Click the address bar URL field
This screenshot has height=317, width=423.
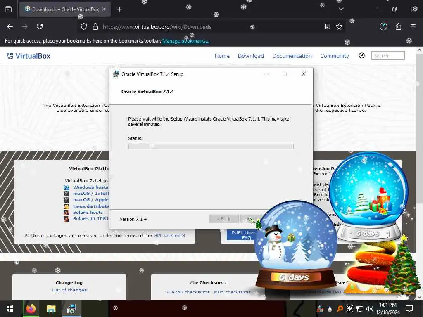210,27
